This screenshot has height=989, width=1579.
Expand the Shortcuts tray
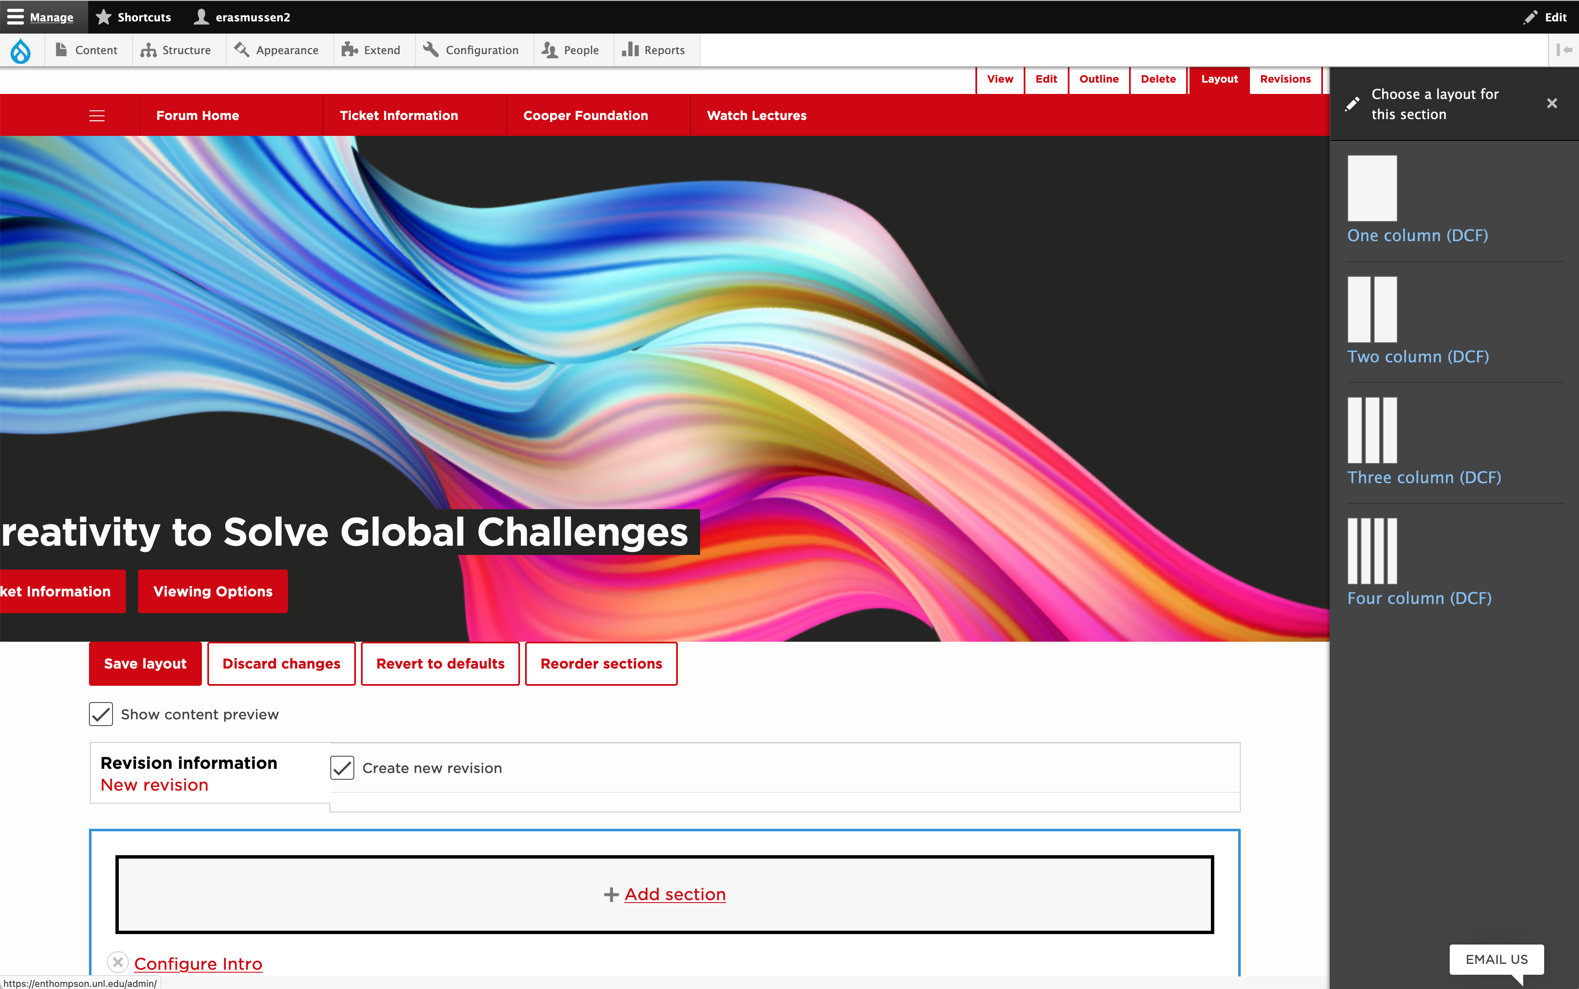133,17
